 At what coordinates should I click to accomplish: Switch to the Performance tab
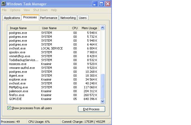(48, 18)
